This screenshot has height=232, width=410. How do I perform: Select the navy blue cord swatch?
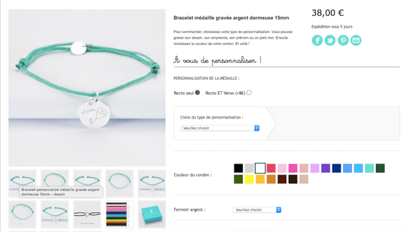(337, 168)
